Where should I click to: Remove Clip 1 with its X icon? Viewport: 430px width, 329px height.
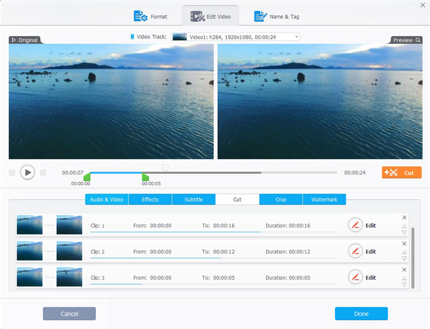coord(405,218)
